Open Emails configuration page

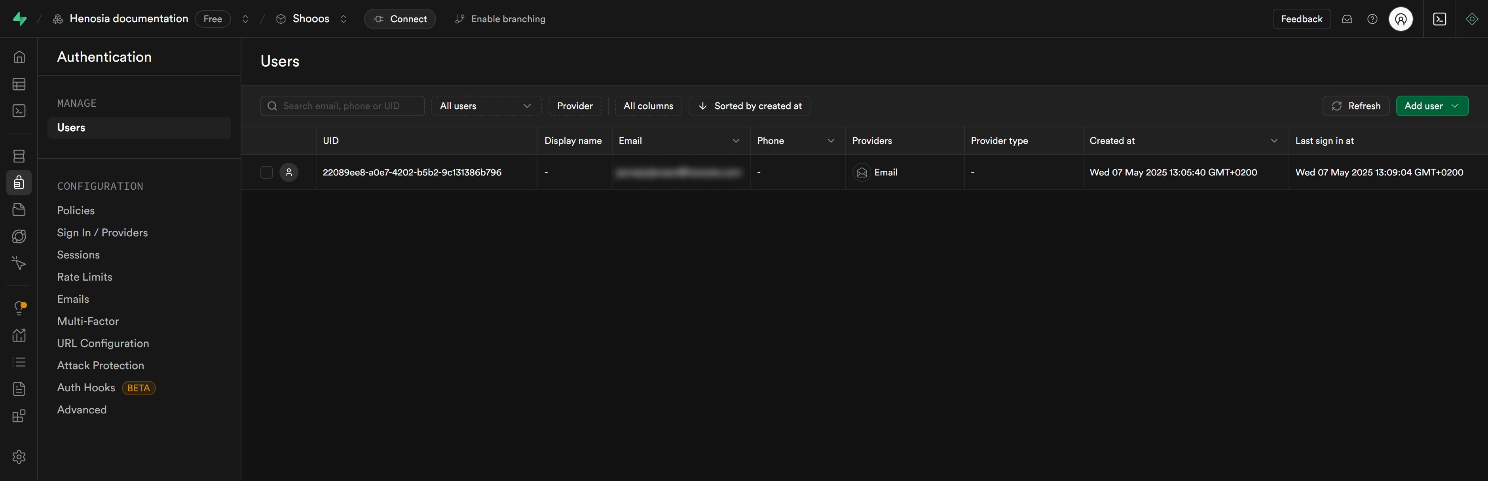(73, 299)
